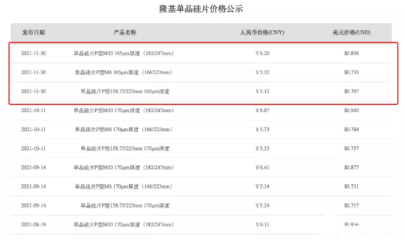The height and width of the screenshot is (241, 405).
Task: Select the price ¥6.41
Action: pyautogui.click(x=262, y=168)
